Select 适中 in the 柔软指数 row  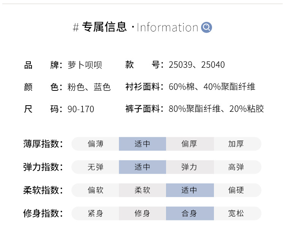(x=189, y=190)
